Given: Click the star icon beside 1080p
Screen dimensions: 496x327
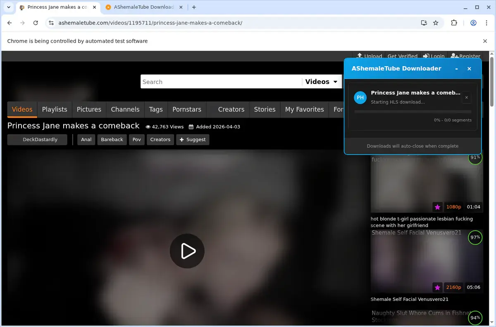Looking at the screenshot, I should click(x=438, y=207).
